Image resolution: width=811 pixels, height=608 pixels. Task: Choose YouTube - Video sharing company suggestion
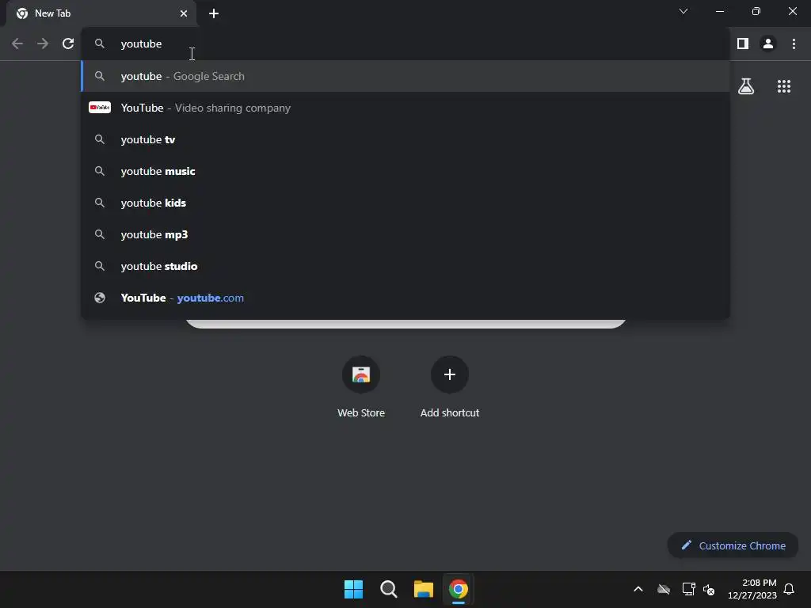[x=405, y=108]
